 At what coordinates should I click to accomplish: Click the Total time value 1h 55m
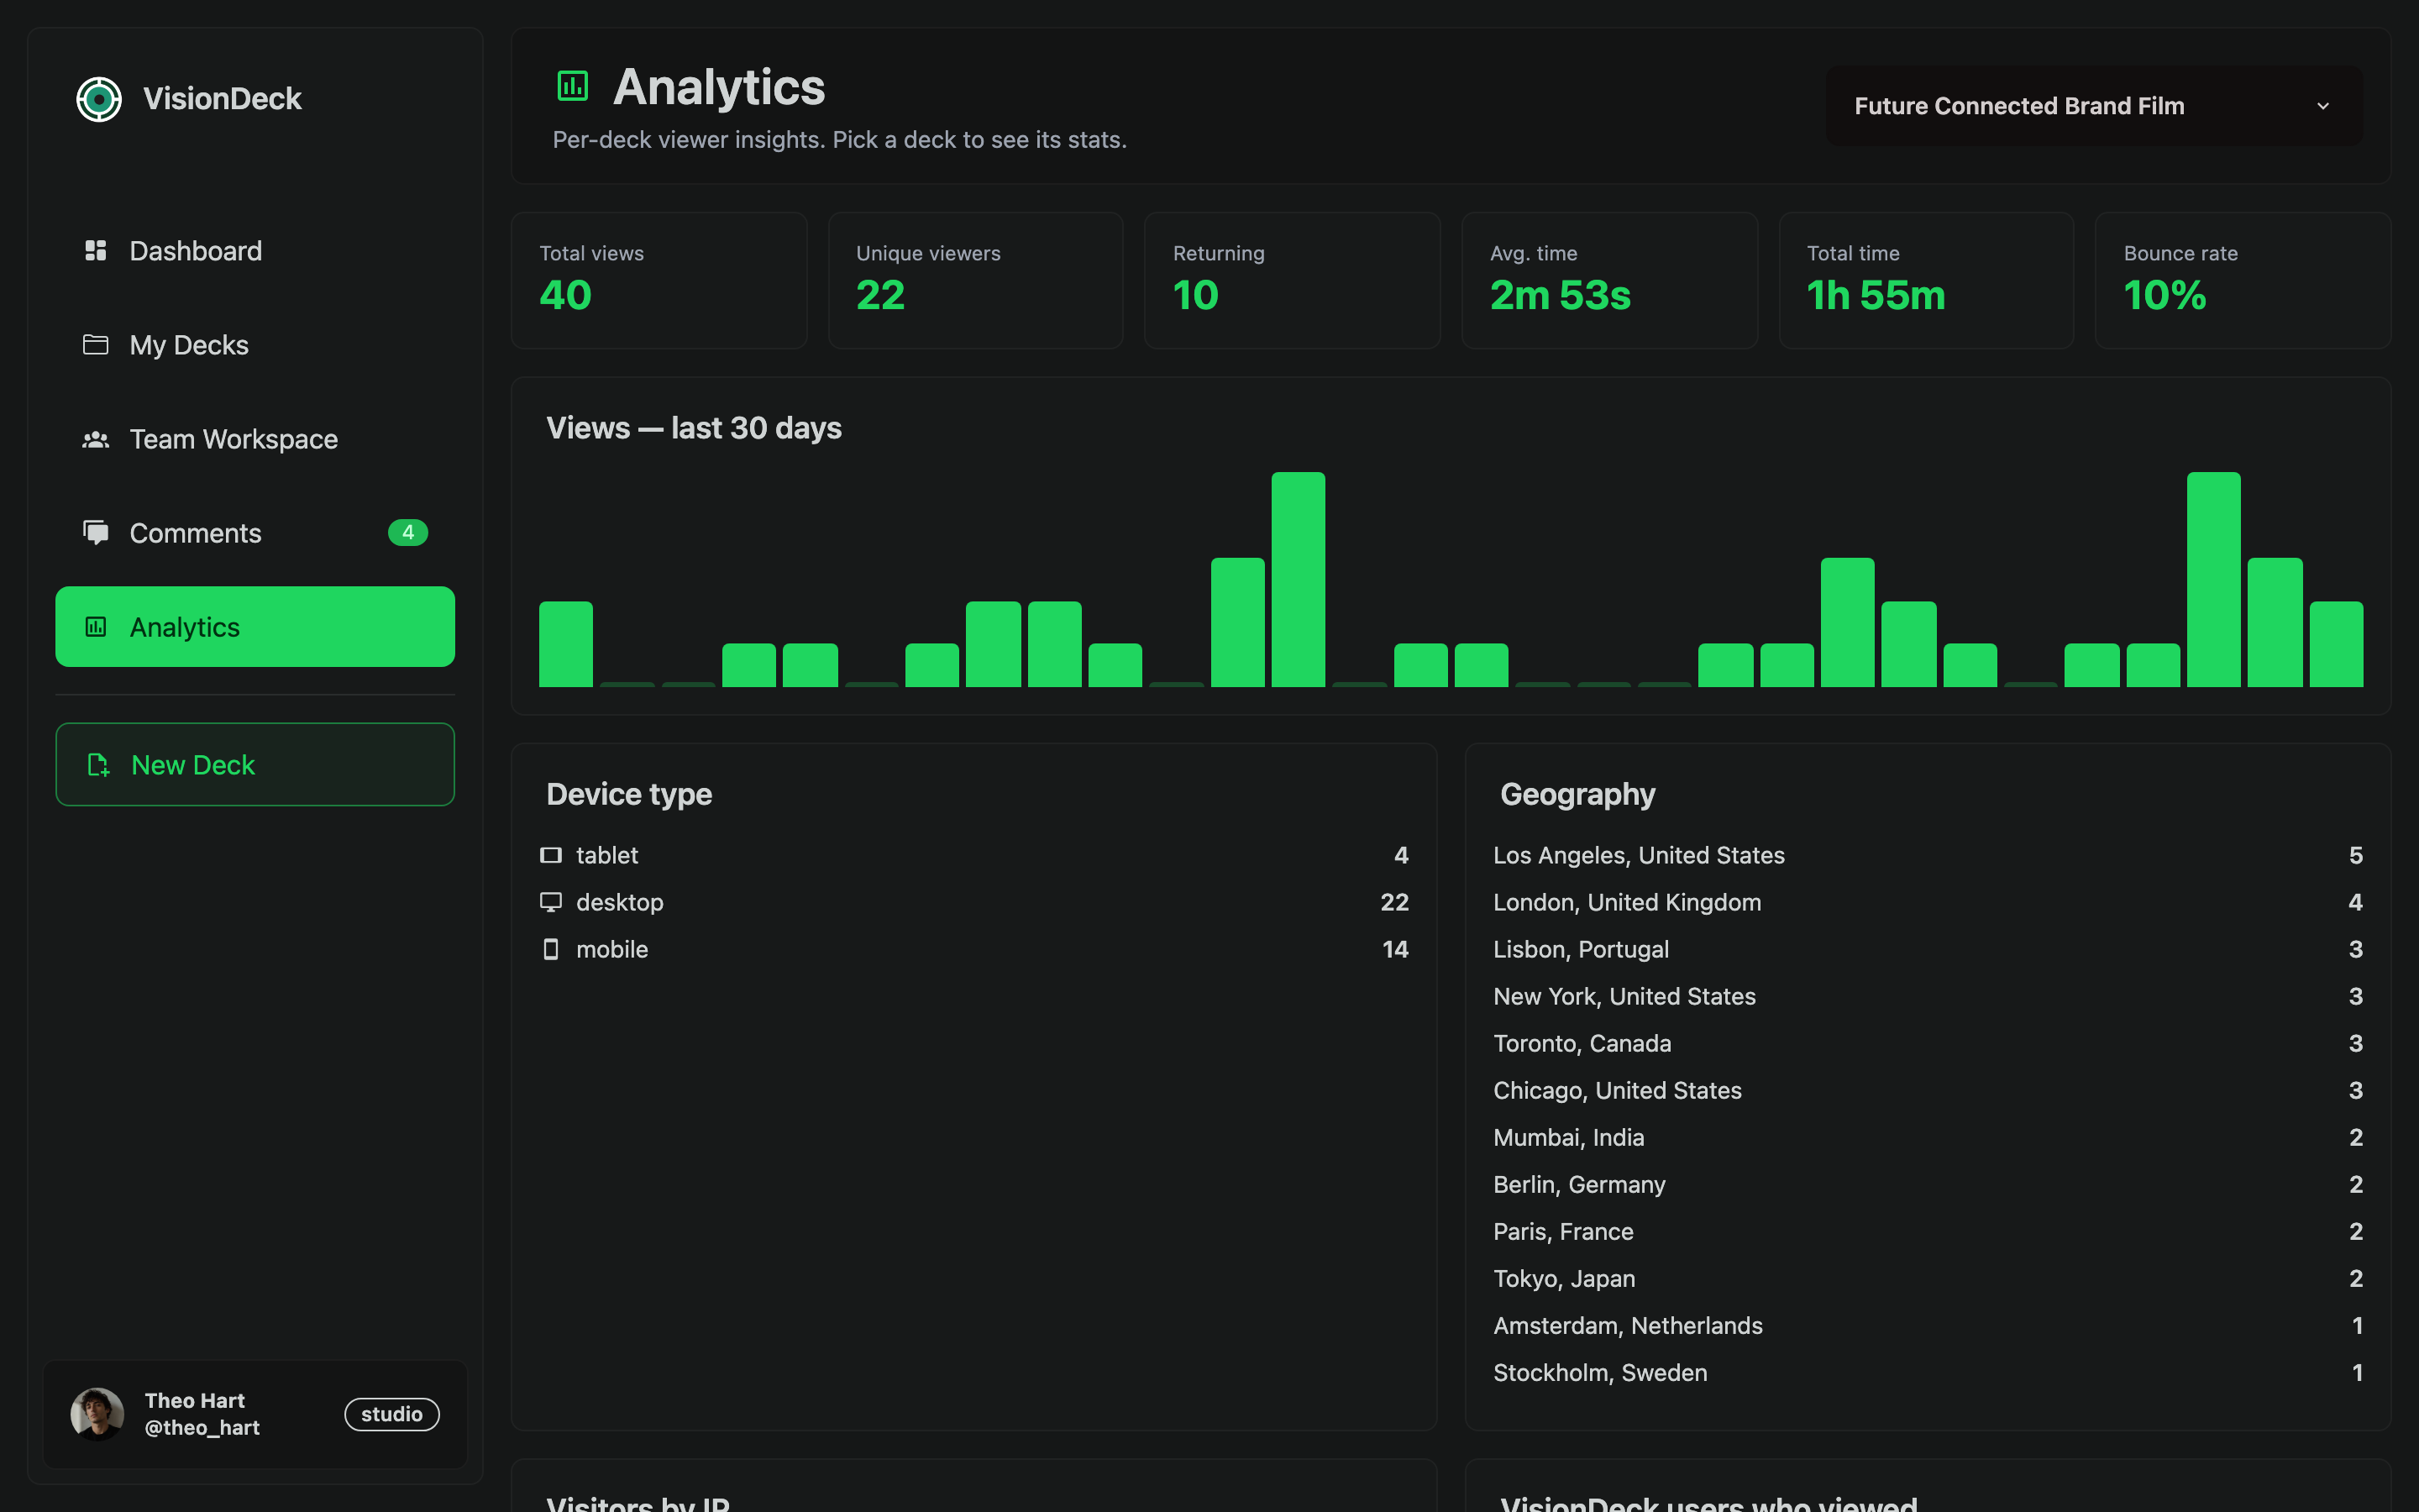click(1876, 295)
